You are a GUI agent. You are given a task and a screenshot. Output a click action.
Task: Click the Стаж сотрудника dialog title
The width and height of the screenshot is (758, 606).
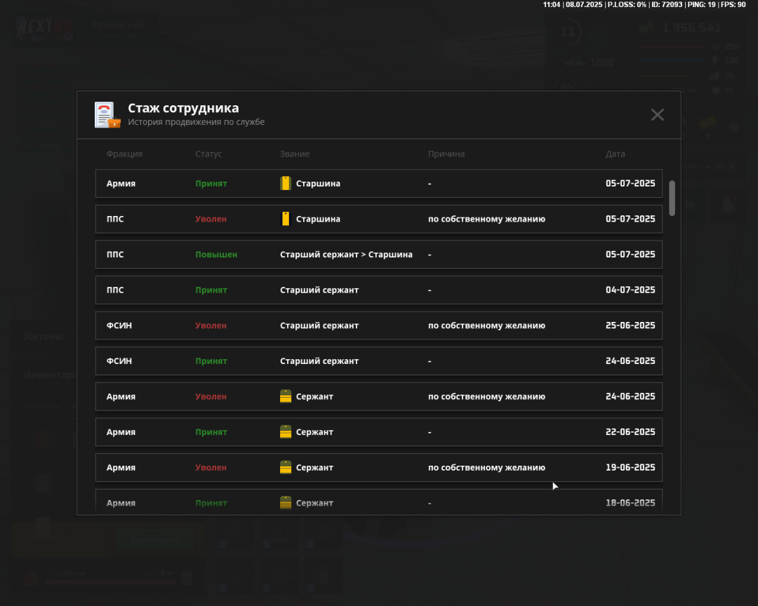[x=183, y=108]
